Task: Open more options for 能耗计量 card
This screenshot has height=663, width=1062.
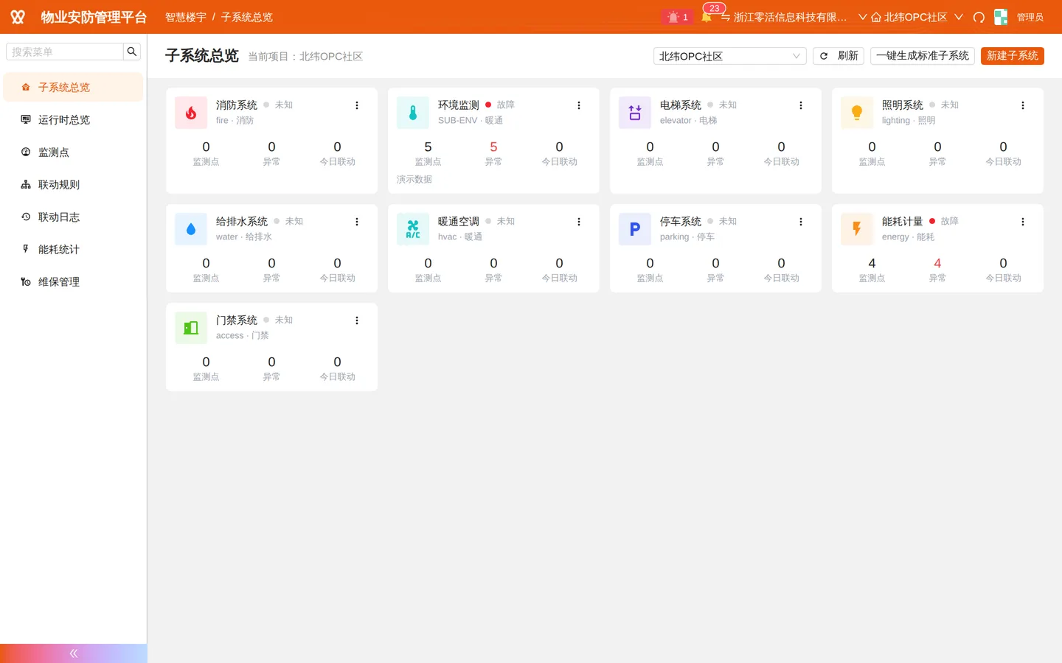Action: [1023, 222]
